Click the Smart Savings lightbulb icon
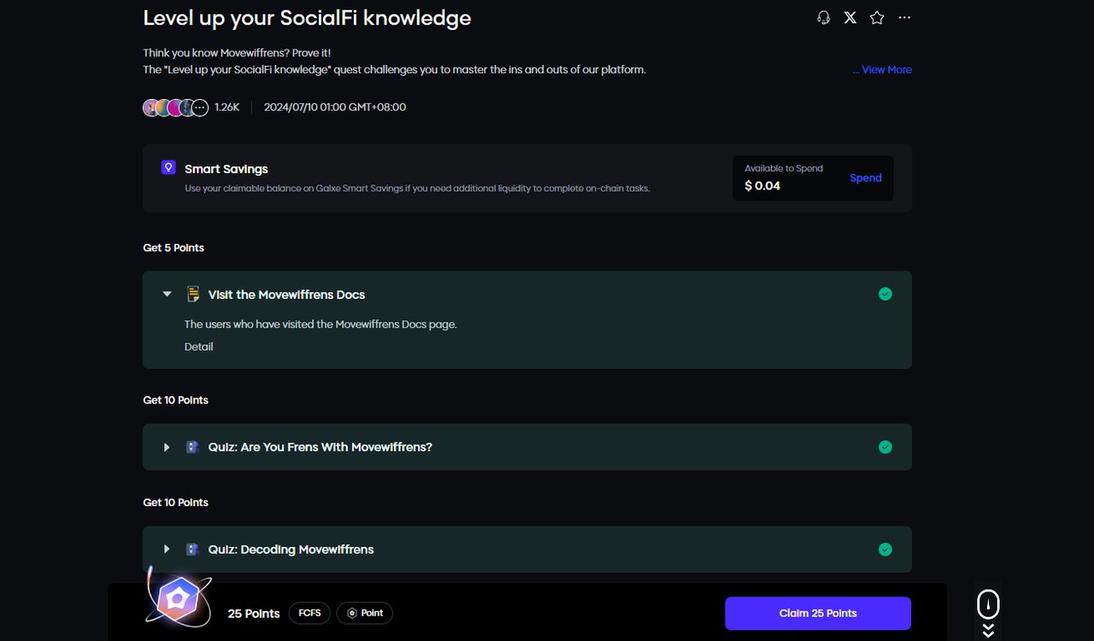The height and width of the screenshot is (641, 1094). (168, 167)
